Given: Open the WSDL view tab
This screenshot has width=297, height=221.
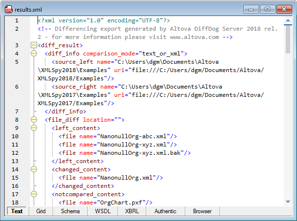Looking at the screenshot, I should tap(103, 211).
